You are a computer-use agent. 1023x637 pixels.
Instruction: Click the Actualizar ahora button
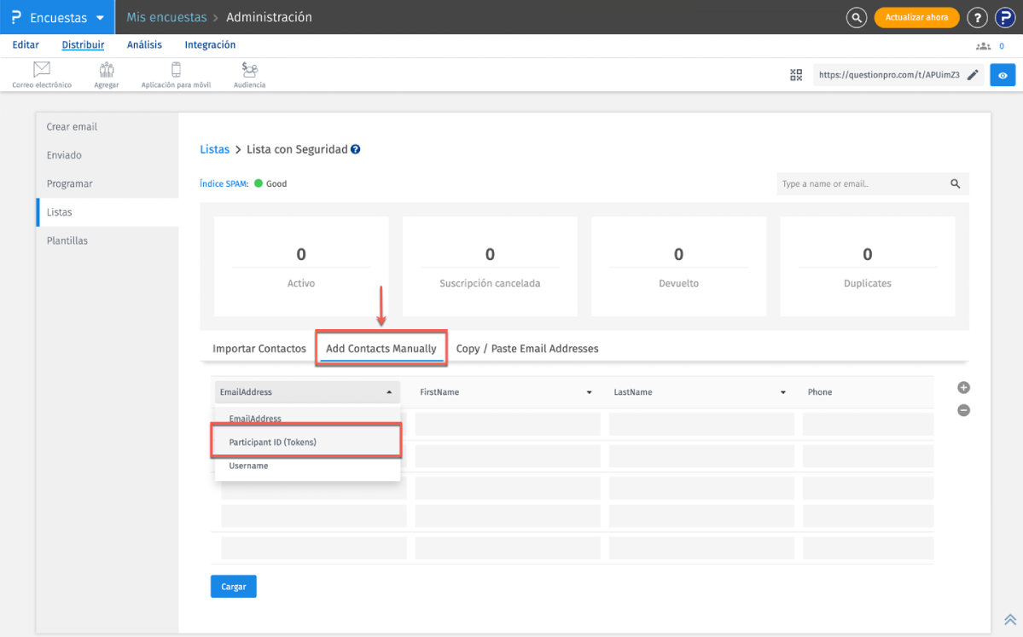click(x=916, y=17)
